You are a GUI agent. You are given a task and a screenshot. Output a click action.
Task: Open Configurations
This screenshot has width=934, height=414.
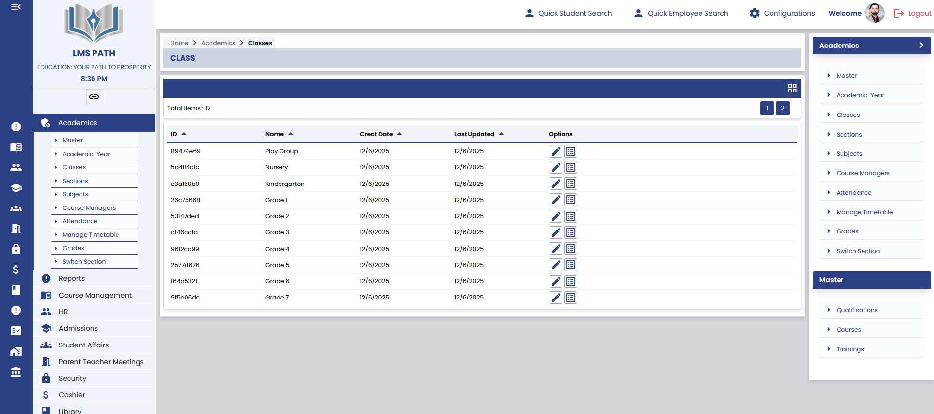click(782, 13)
